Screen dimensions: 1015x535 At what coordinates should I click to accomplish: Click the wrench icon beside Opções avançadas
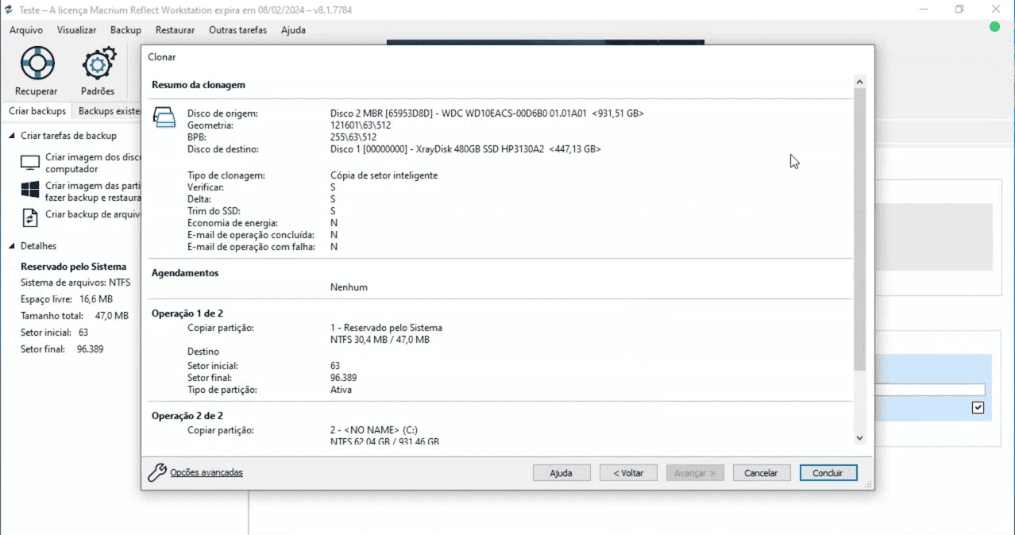point(157,472)
